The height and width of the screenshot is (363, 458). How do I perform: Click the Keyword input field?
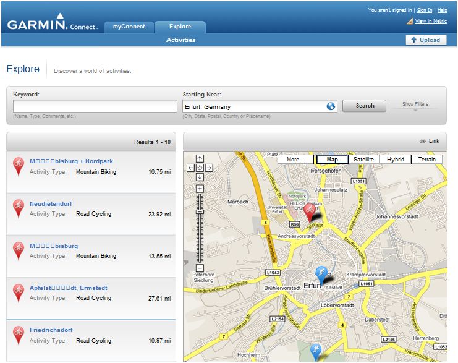tap(95, 106)
